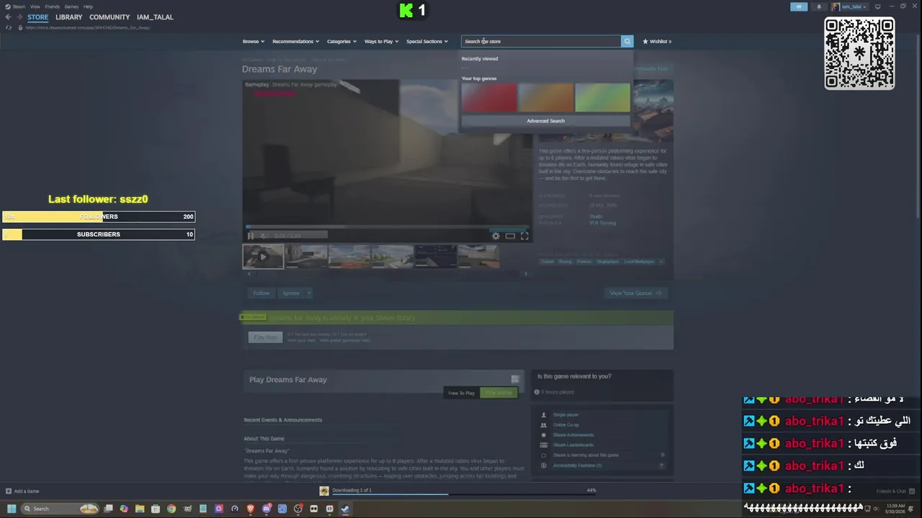
Task: Open dropdown arrow next to Ignore
Action: (x=309, y=293)
